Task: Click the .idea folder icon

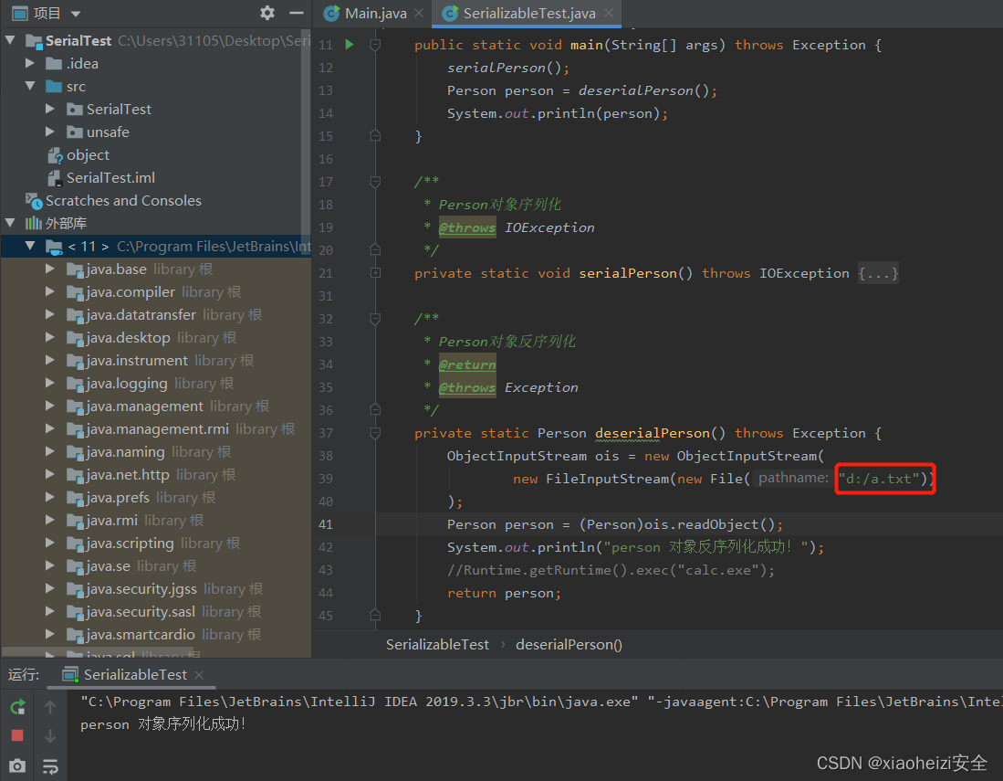Action: pyautogui.click(x=54, y=63)
